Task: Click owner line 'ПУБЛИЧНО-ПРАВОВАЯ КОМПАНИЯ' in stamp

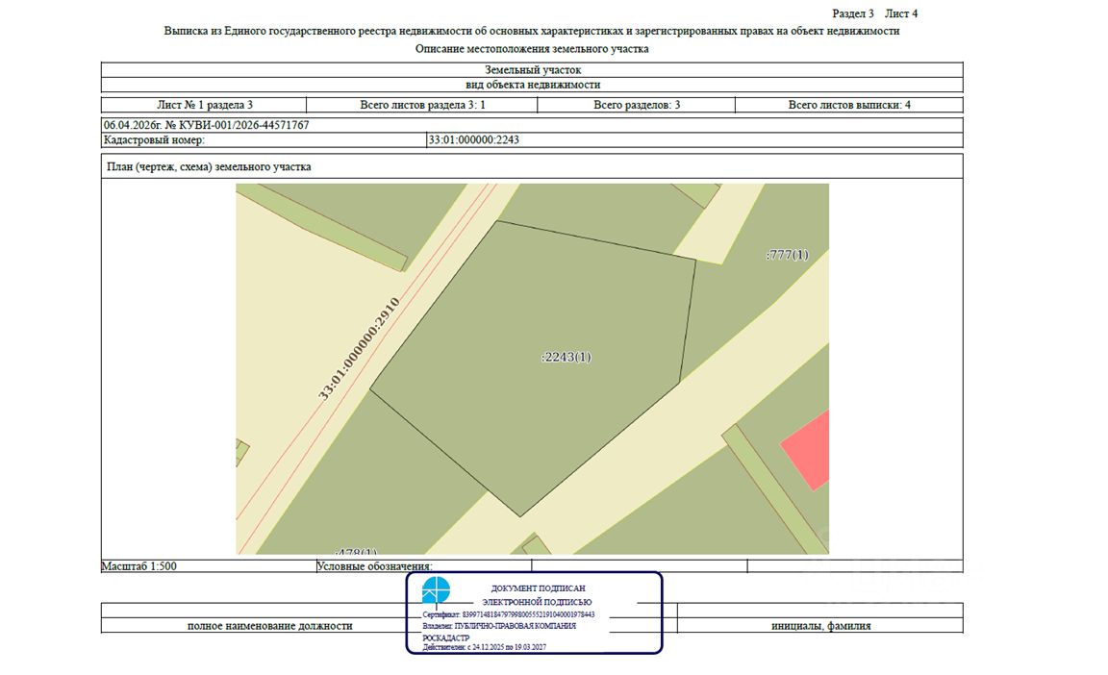Action: [x=499, y=626]
